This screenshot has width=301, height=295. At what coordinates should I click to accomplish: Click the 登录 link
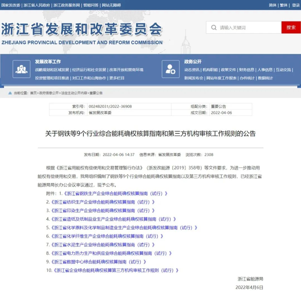click(296, 5)
